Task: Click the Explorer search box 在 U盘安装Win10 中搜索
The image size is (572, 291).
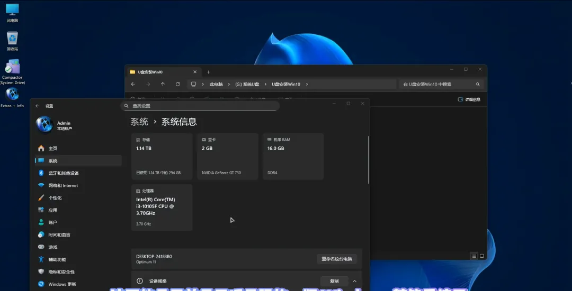Action: [x=441, y=84]
